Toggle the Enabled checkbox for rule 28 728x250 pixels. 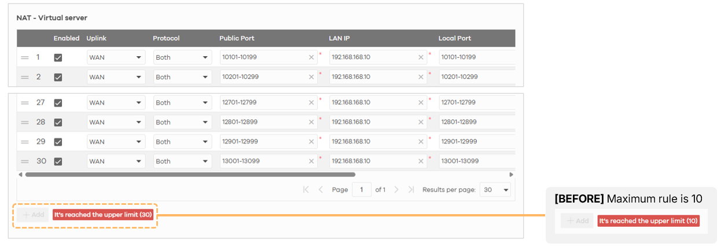coord(58,122)
